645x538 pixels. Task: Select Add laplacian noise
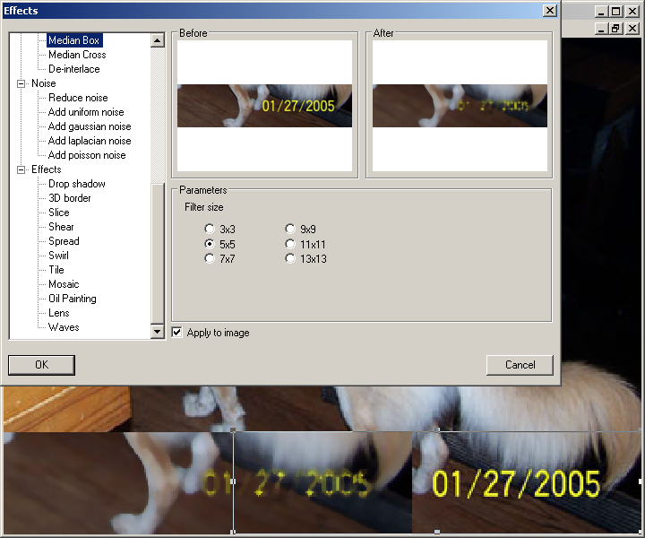[90, 141]
